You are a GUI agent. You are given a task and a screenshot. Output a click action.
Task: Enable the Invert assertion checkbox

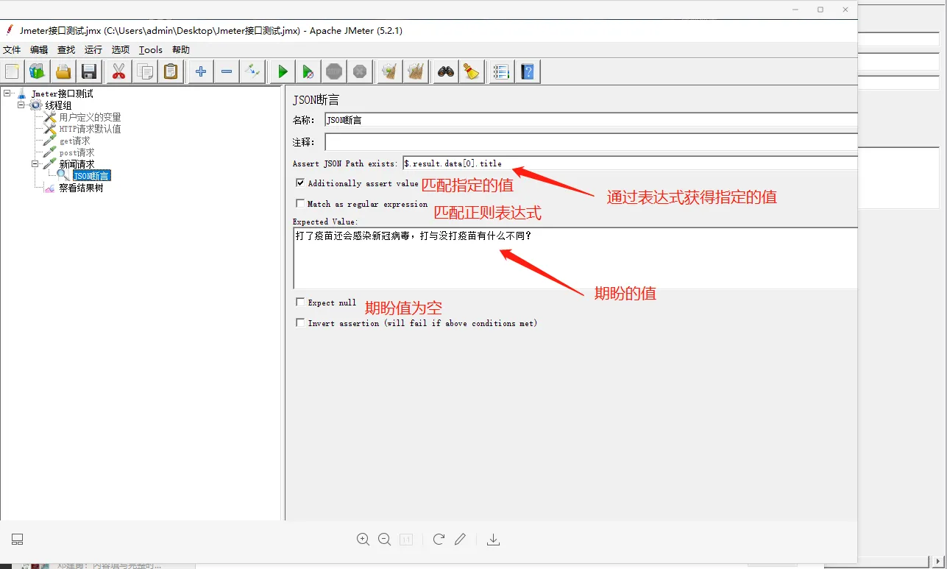point(300,322)
